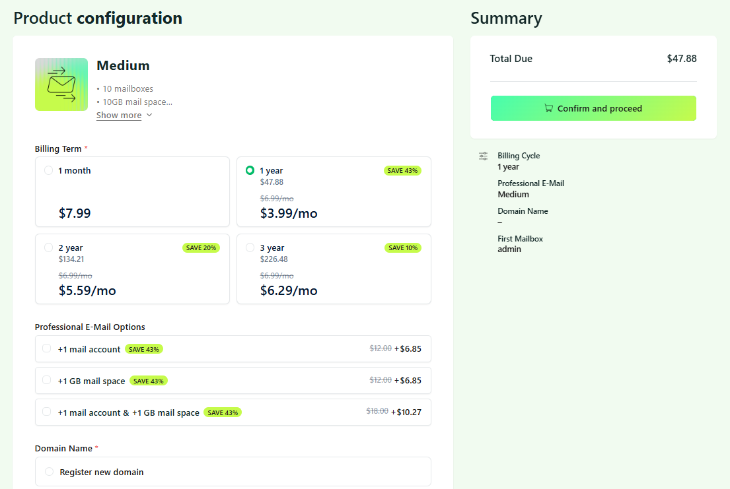The height and width of the screenshot is (489, 730).
Task: Click the $5.59/mo price
Action: point(87,290)
